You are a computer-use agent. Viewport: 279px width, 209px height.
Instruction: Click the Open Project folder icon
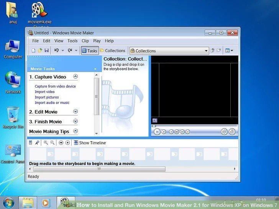tap(40, 51)
